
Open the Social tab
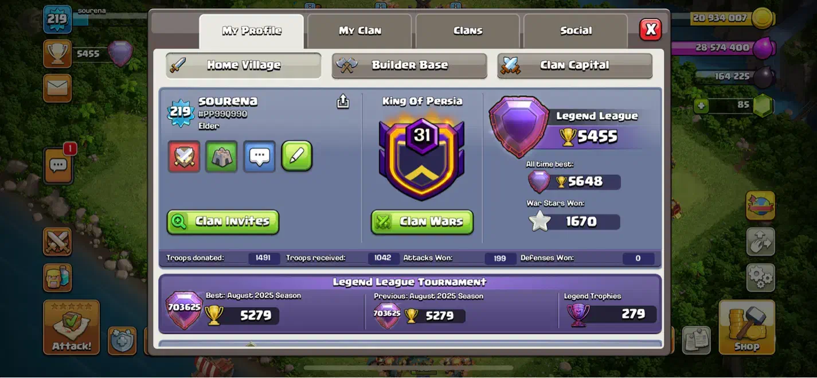pyautogui.click(x=576, y=31)
